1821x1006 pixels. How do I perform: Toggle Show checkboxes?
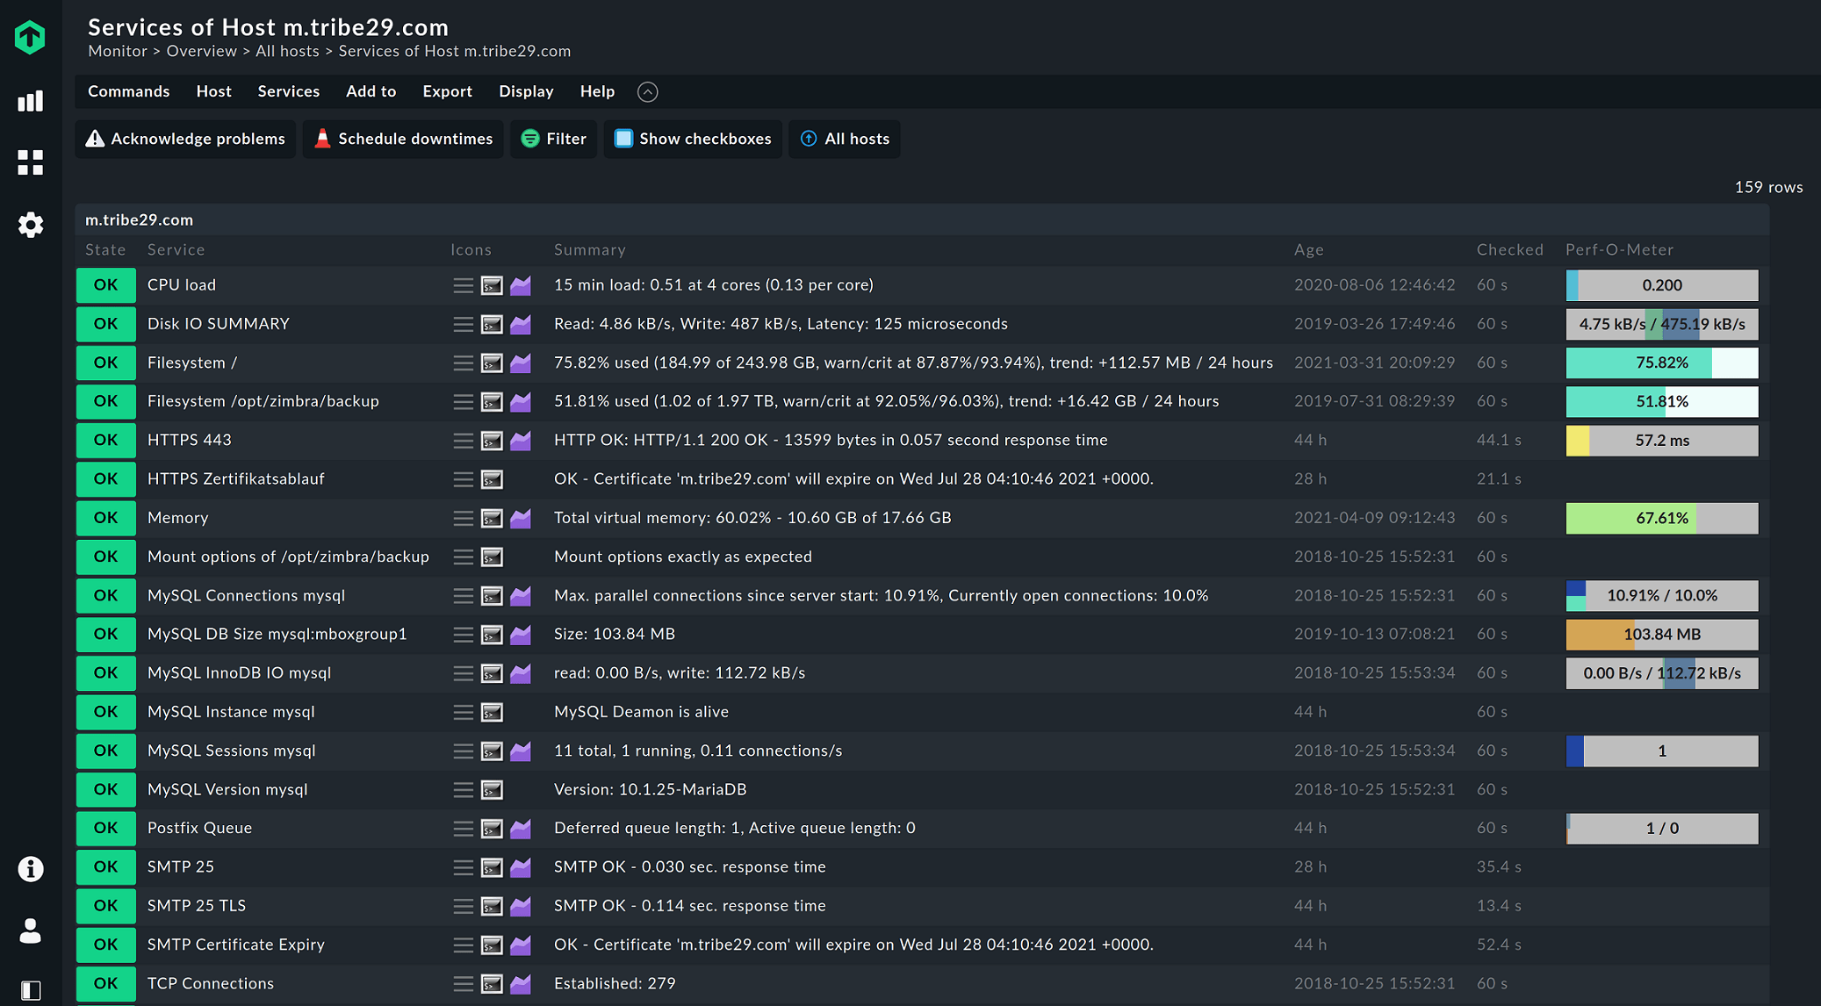tap(693, 139)
